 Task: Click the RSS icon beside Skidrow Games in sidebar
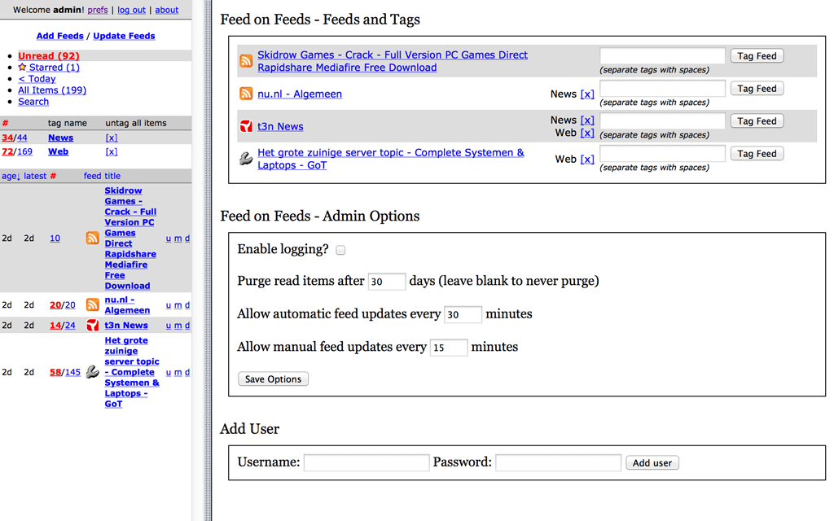click(92, 239)
